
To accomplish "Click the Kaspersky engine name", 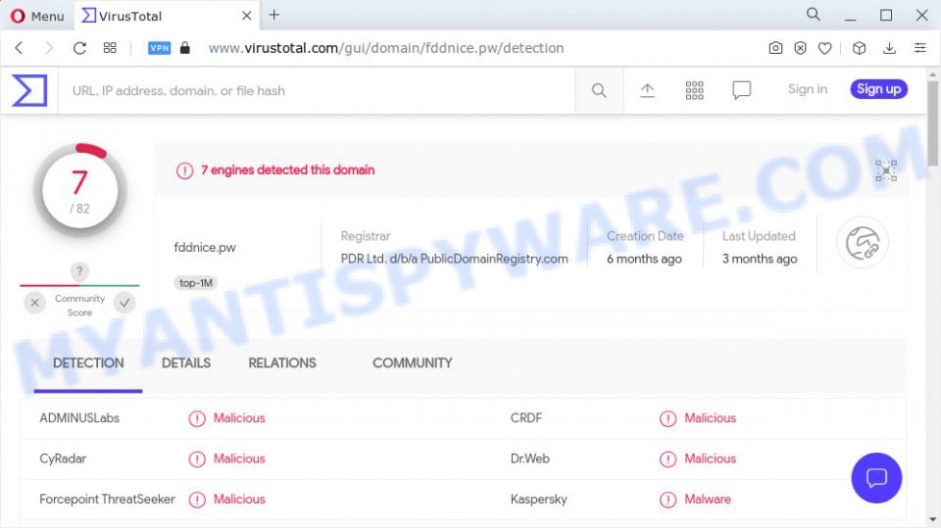I will pyautogui.click(x=538, y=500).
